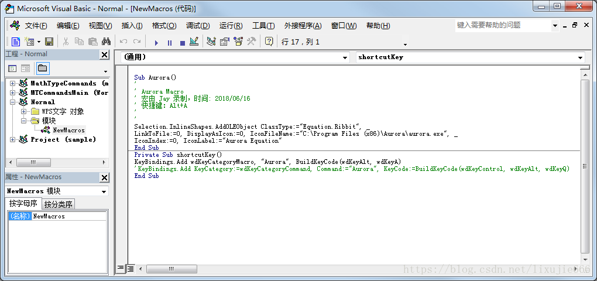Collapse the 模块 folder node
This screenshot has height=281, width=597.
pos(23,121)
